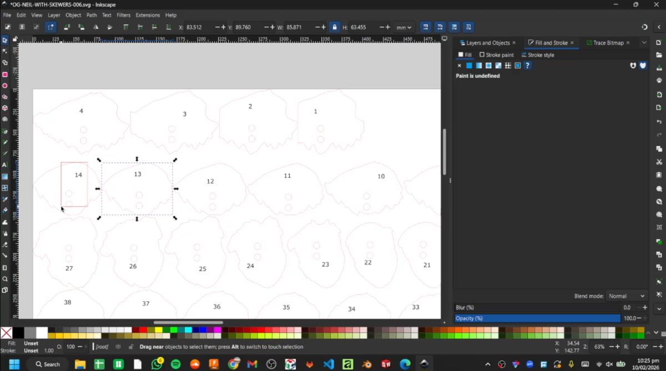Switch to the Layers and Objects tab
Image resolution: width=666 pixels, height=371 pixels.
coord(488,43)
